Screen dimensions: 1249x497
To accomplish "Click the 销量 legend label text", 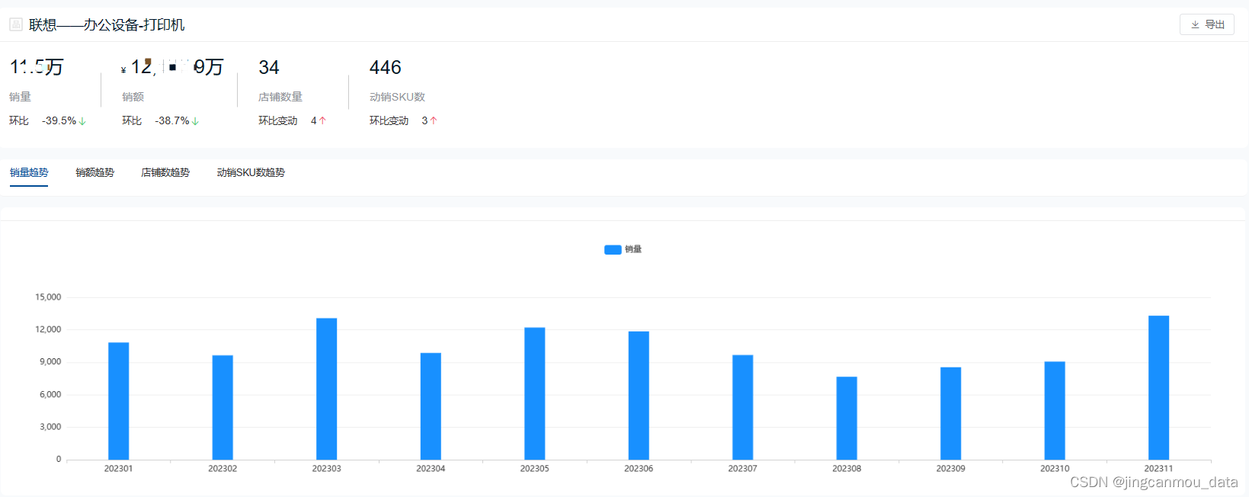I will click(x=633, y=249).
